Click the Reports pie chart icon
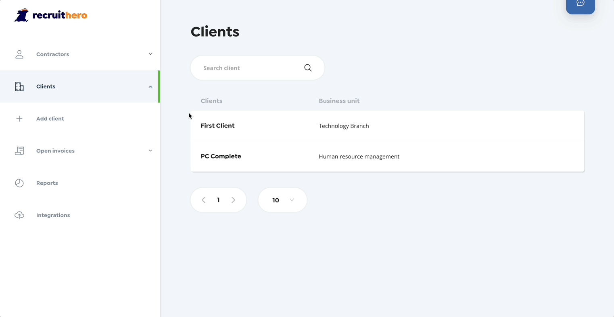Screen dimensions: 614x317 [x=19, y=183]
